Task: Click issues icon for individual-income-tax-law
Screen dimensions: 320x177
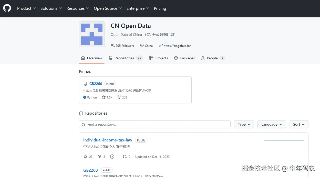Action: [112, 157]
